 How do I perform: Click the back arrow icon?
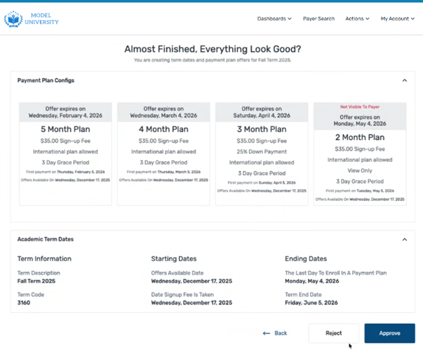pos(266,334)
